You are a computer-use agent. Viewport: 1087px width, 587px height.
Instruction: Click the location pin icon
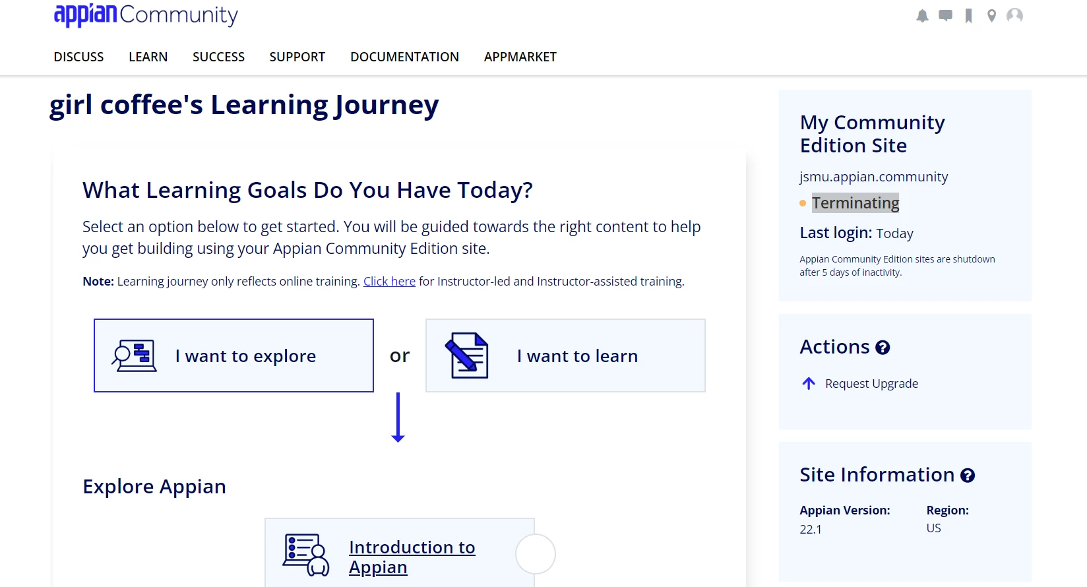[x=991, y=16]
